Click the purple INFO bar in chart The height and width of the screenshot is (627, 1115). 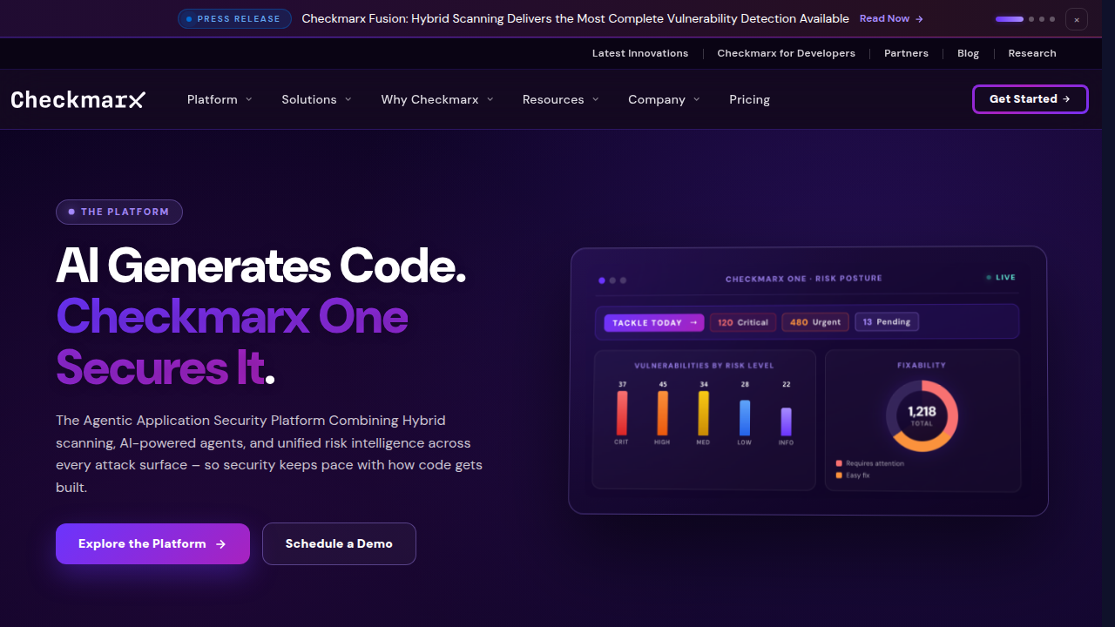click(x=786, y=421)
